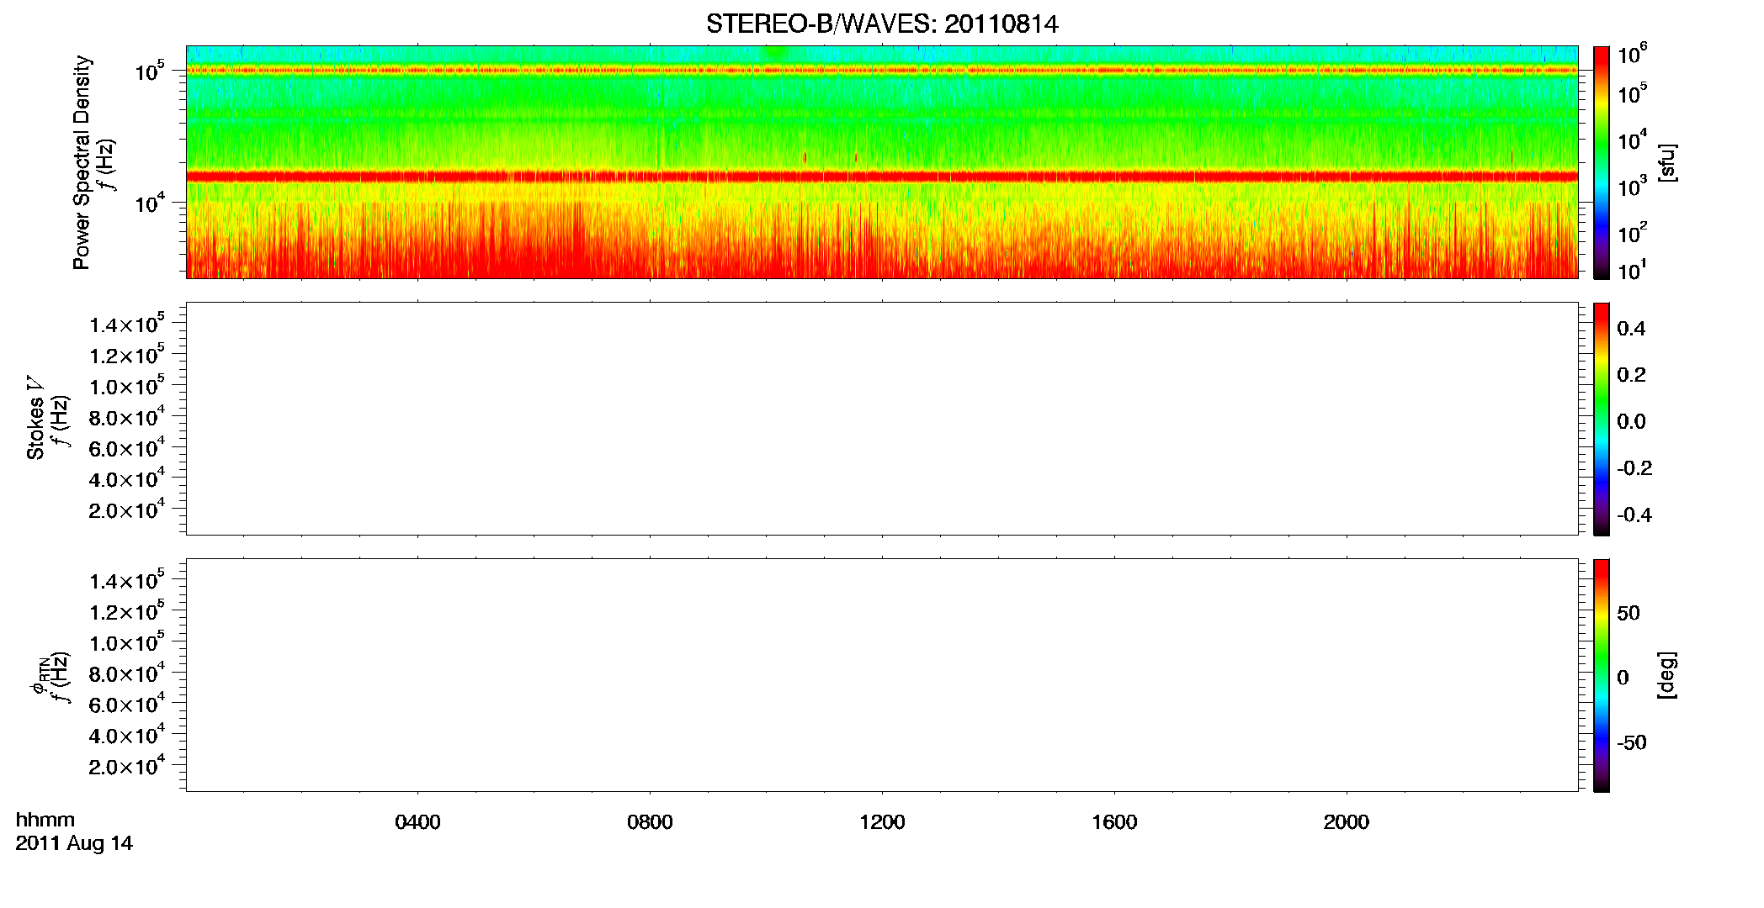Click the empty phi RTN panel
The height and width of the screenshot is (908, 1764).
tap(882, 675)
